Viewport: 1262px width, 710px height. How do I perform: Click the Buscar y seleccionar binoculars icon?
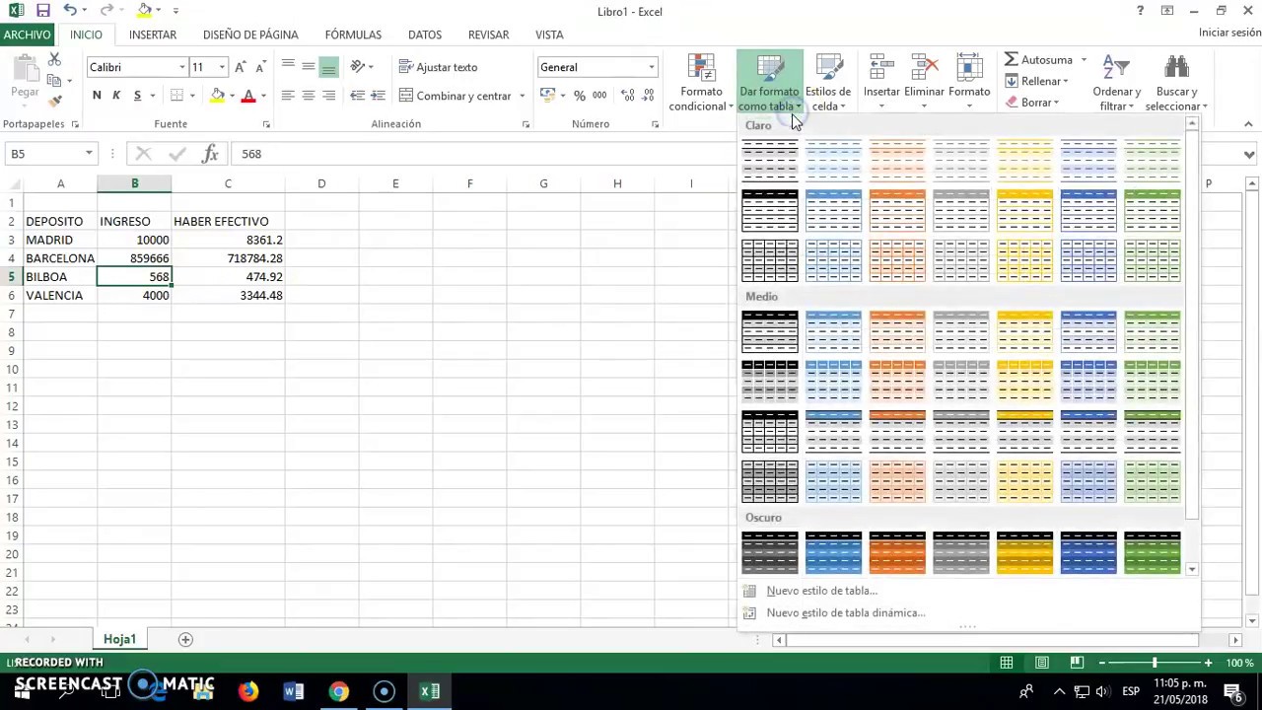pyautogui.click(x=1176, y=83)
